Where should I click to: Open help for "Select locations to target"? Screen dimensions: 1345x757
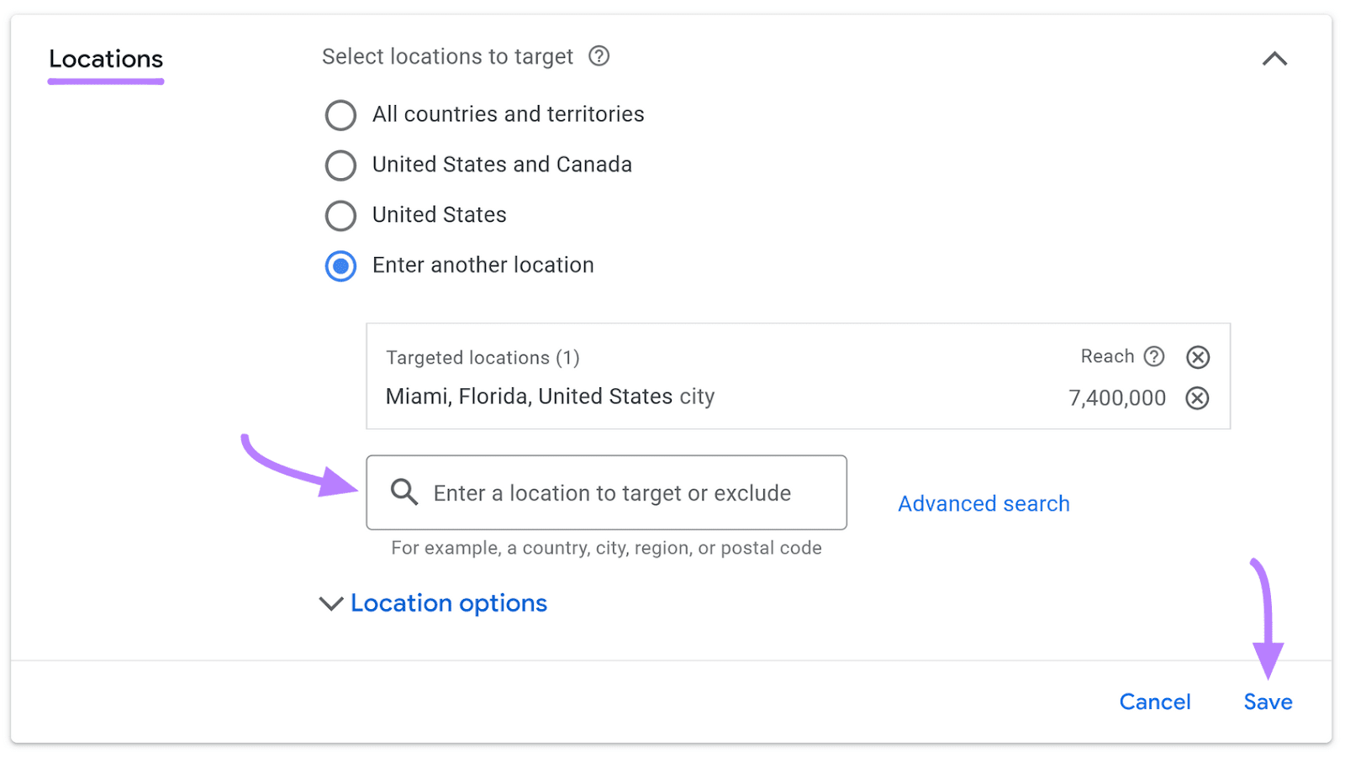[x=599, y=56]
